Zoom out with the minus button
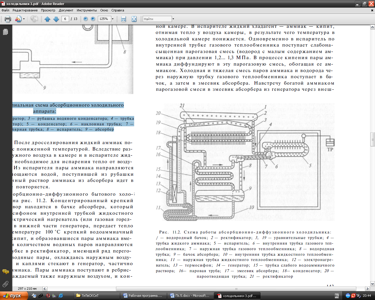 point(86,19)
